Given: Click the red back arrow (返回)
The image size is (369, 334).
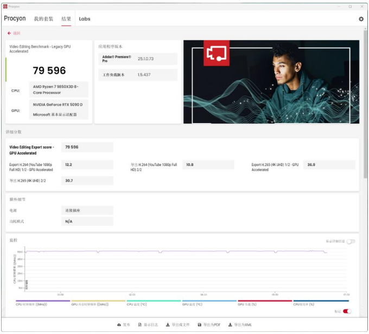Looking at the screenshot, I should coord(9,33).
